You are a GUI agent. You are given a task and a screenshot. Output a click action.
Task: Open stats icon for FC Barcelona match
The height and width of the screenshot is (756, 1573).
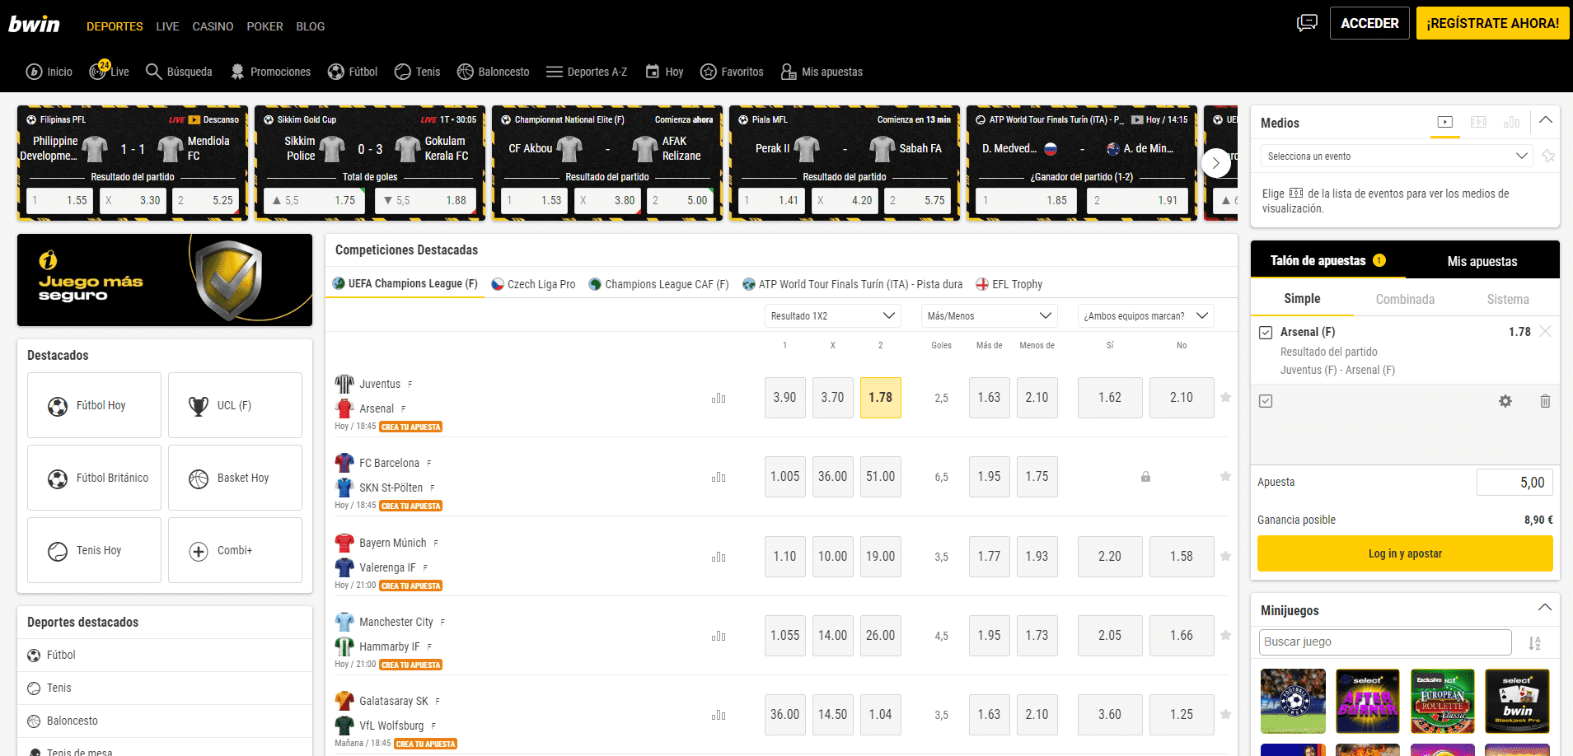click(719, 477)
